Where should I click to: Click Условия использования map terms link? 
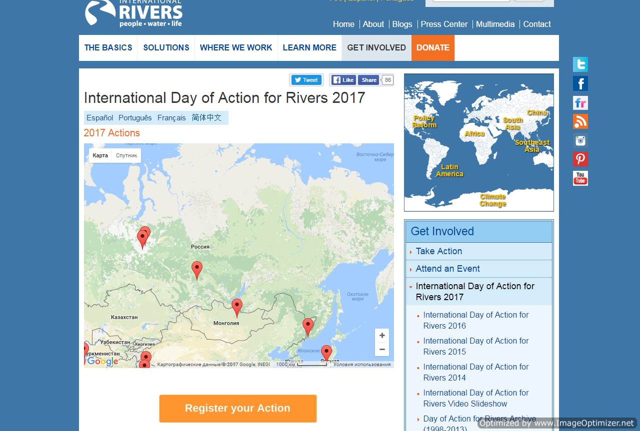(x=362, y=365)
